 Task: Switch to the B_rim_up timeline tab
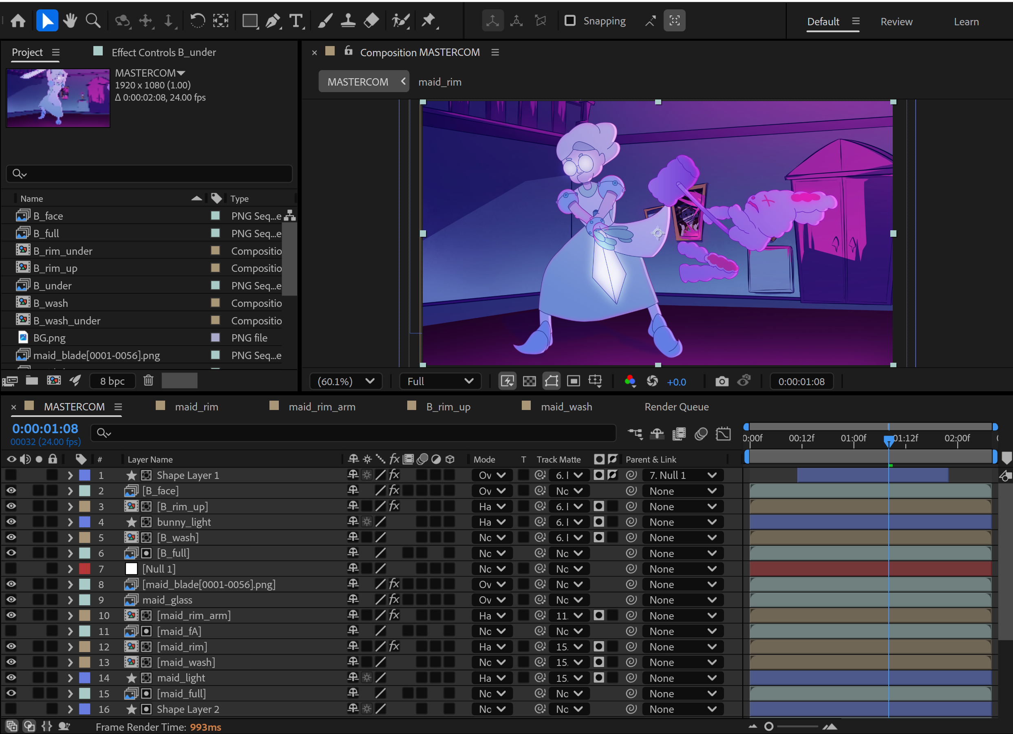tap(448, 407)
